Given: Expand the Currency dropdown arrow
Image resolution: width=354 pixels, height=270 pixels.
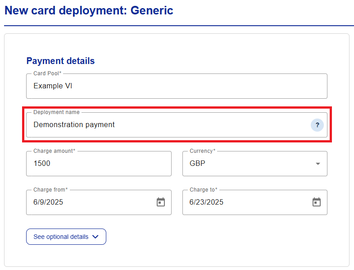Looking at the screenshot, I should [318, 164].
